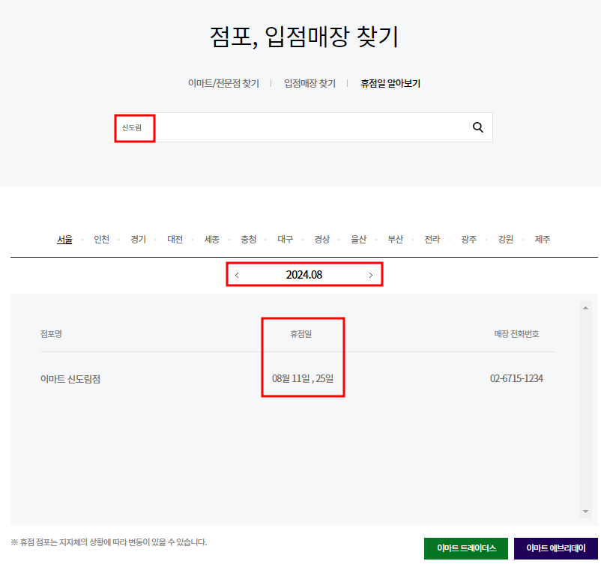
Task: Select the 인천 region tab
Action: pos(101,239)
